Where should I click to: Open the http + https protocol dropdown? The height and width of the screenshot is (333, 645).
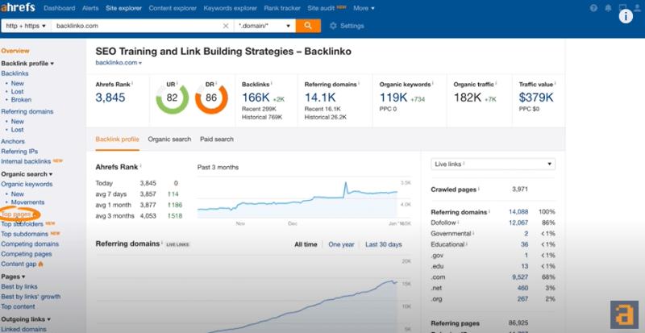pos(26,26)
